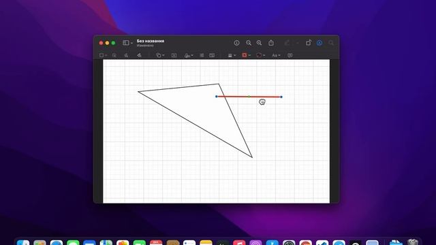
Task: Open the Shapes menu
Action: (160, 55)
